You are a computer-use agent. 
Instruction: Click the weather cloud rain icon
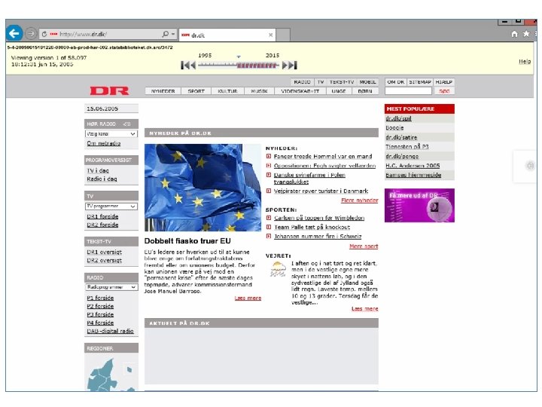(x=278, y=270)
